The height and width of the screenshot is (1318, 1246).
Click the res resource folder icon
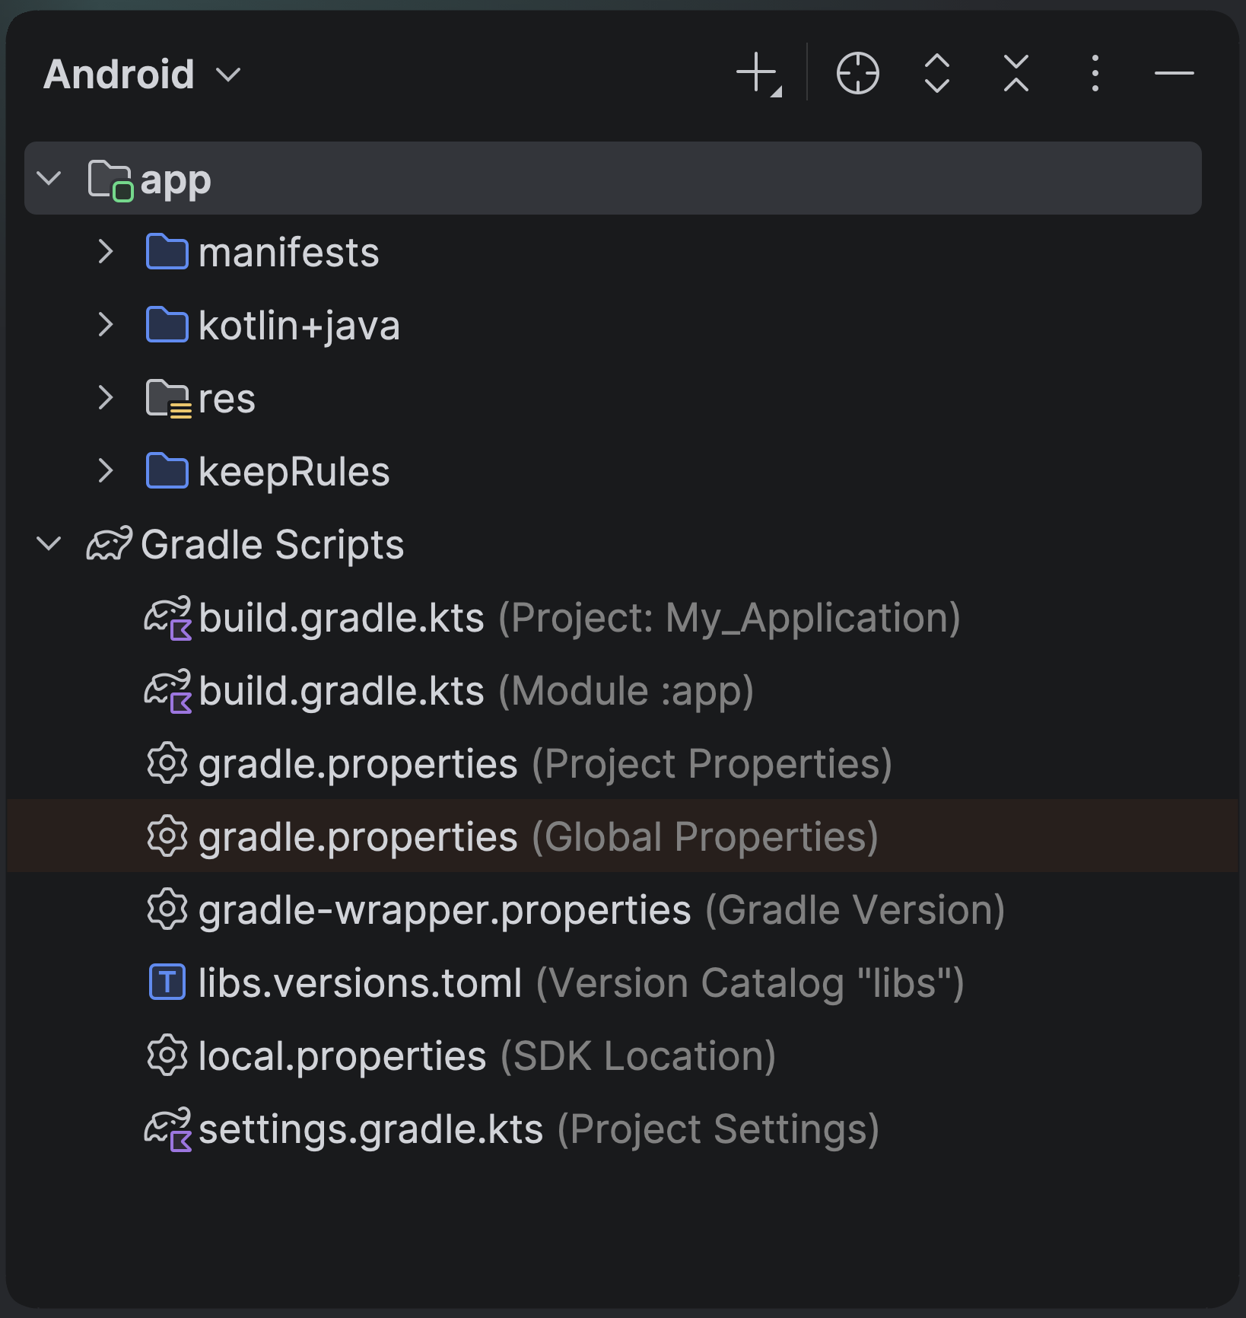[168, 399]
